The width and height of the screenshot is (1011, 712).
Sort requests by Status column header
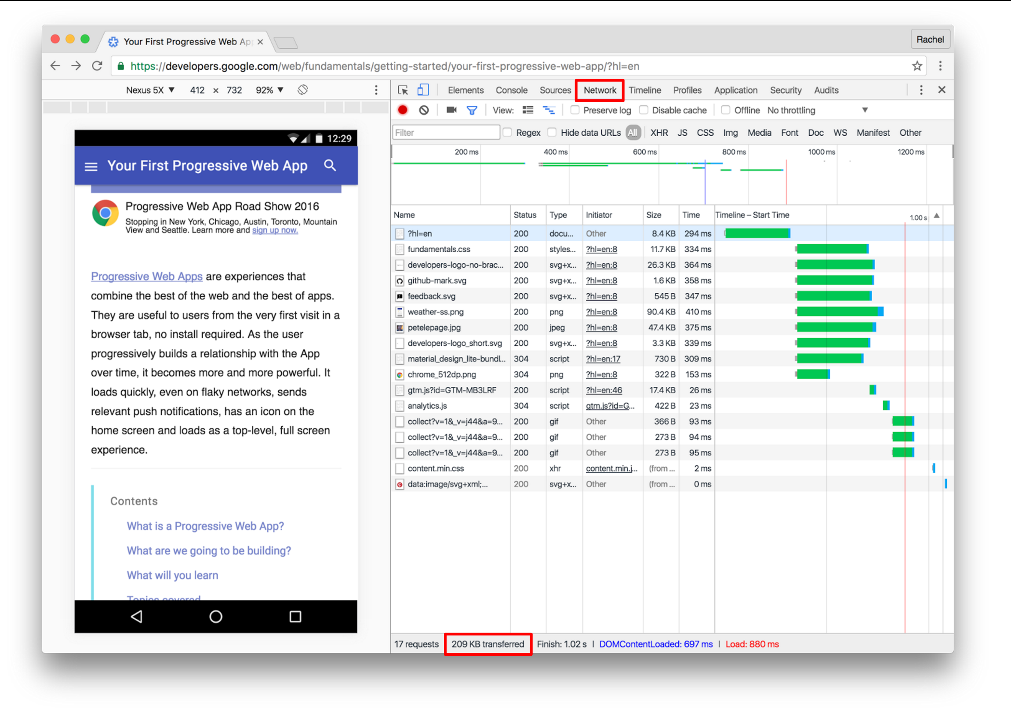click(527, 215)
